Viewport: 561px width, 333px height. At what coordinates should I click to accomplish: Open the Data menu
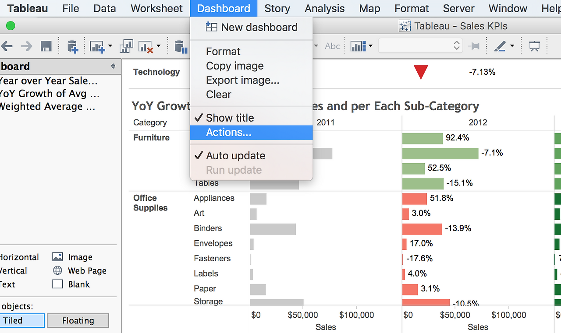(105, 8)
